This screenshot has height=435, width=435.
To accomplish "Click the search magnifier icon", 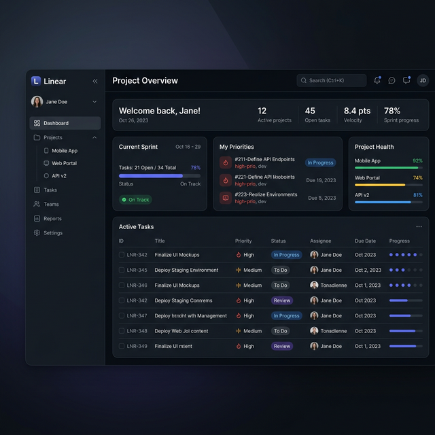I will [304, 80].
